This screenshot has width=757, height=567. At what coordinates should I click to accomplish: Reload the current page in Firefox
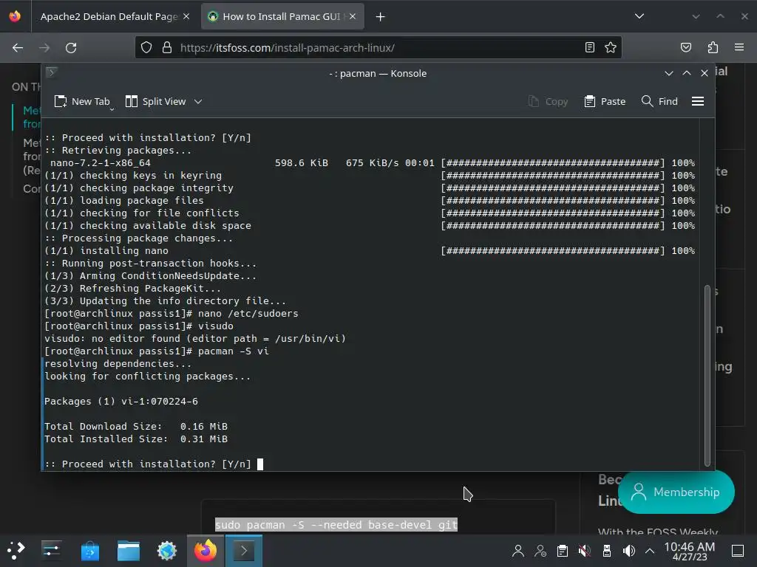(x=71, y=48)
